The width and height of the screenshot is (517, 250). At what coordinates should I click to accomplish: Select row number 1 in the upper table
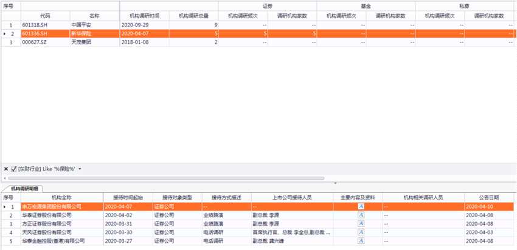pyautogui.click(x=11, y=25)
